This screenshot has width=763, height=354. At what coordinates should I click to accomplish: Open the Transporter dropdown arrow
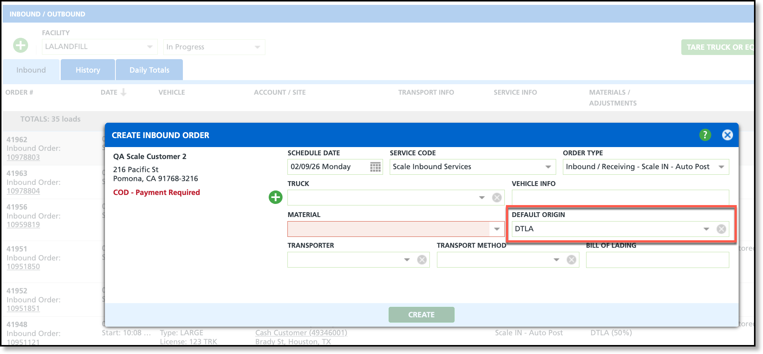click(x=407, y=260)
